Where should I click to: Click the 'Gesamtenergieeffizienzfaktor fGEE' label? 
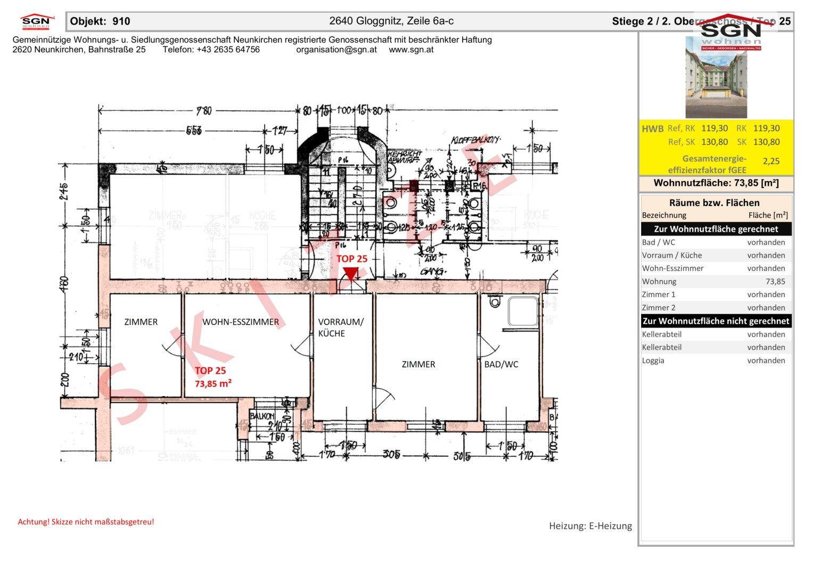coord(708,165)
